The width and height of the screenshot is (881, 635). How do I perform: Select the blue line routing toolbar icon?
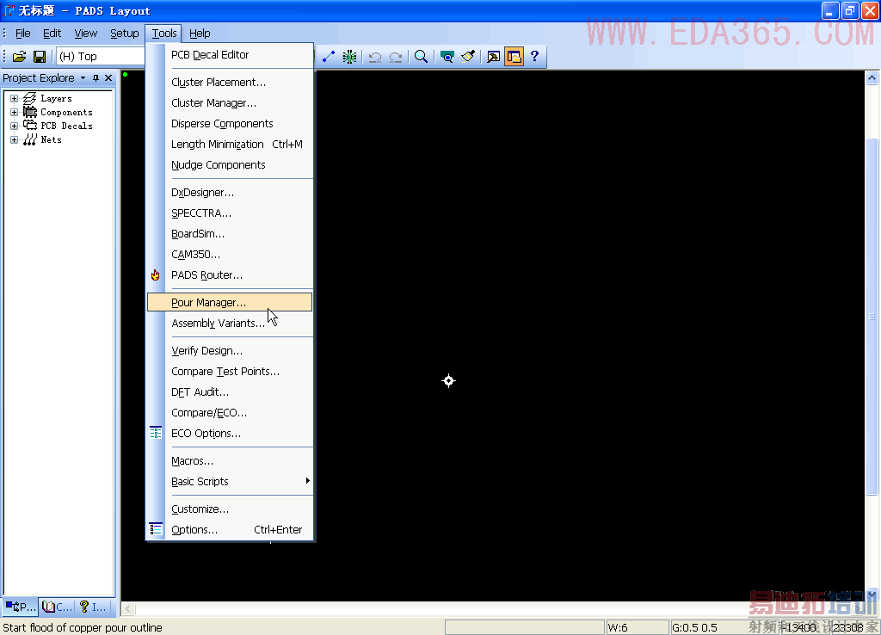(329, 56)
